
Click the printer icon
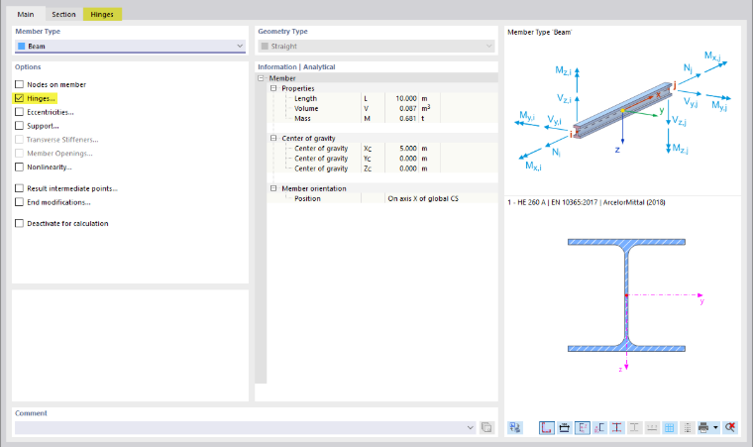pos(703,427)
